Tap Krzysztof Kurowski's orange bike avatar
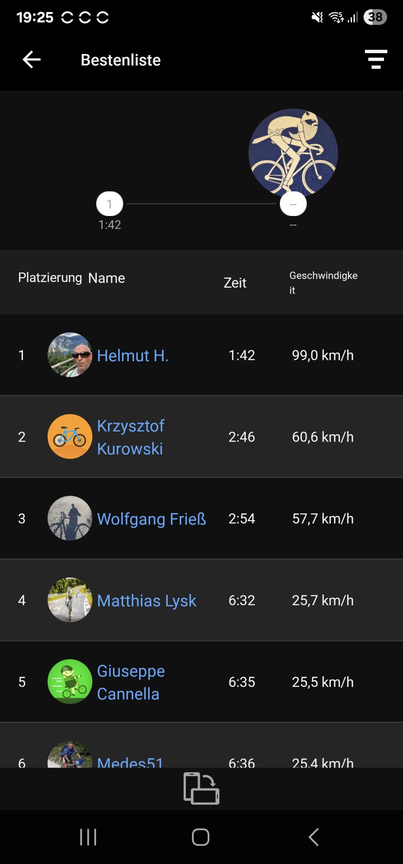 coord(70,437)
